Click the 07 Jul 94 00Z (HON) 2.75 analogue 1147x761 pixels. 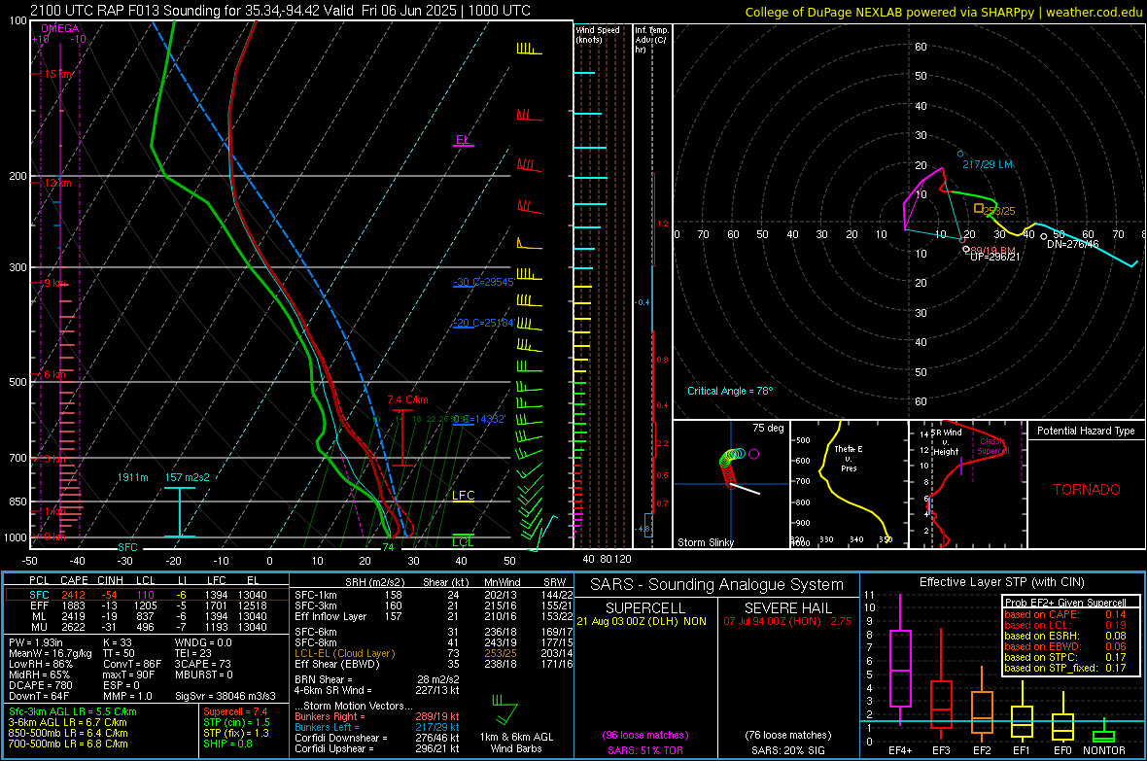[x=787, y=621]
